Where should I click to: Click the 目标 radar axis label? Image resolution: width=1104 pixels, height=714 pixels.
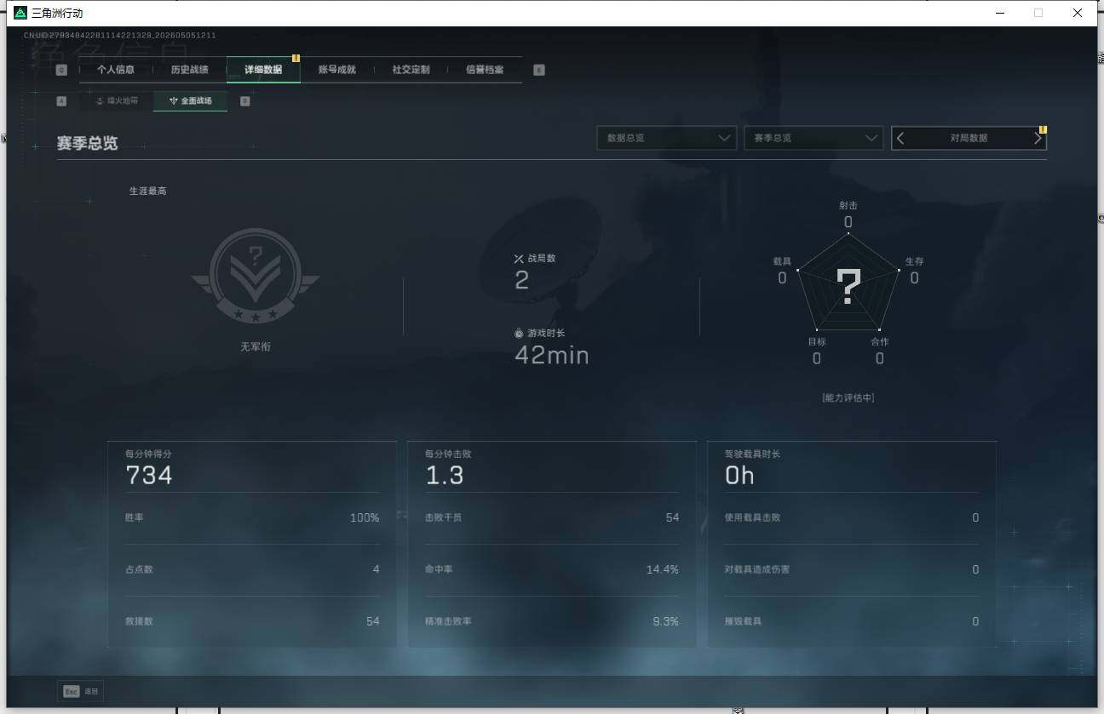coord(817,341)
